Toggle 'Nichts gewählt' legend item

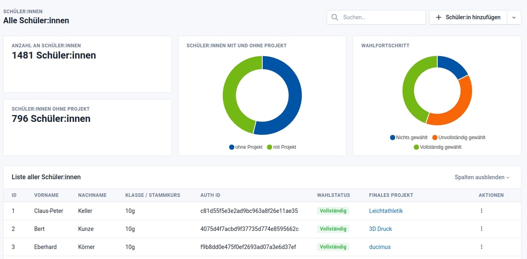[409, 138]
